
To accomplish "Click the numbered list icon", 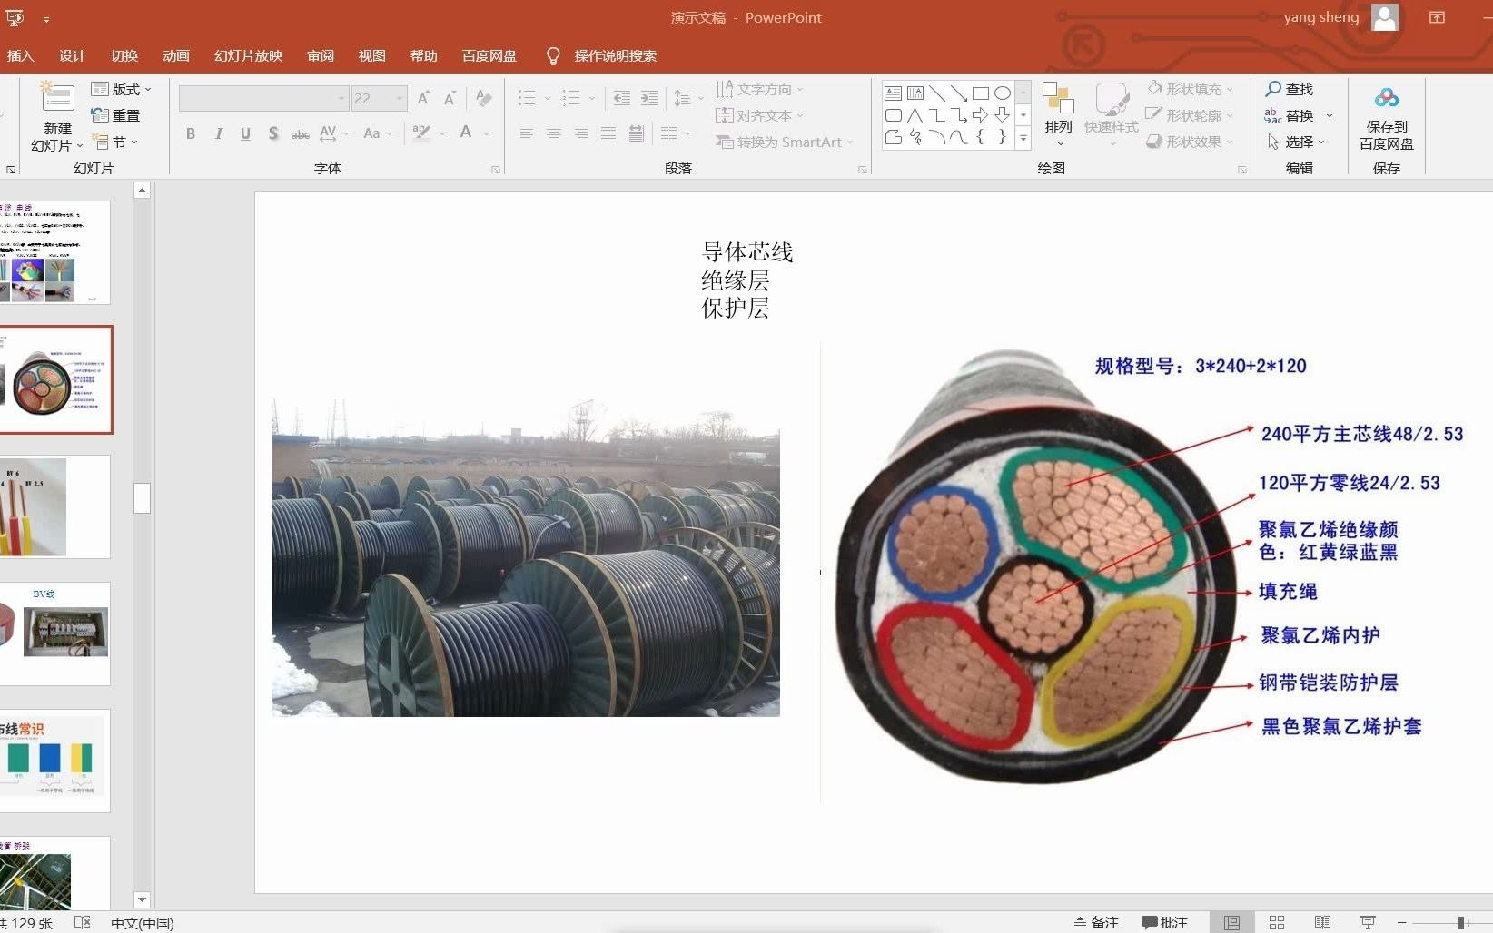I will (570, 98).
